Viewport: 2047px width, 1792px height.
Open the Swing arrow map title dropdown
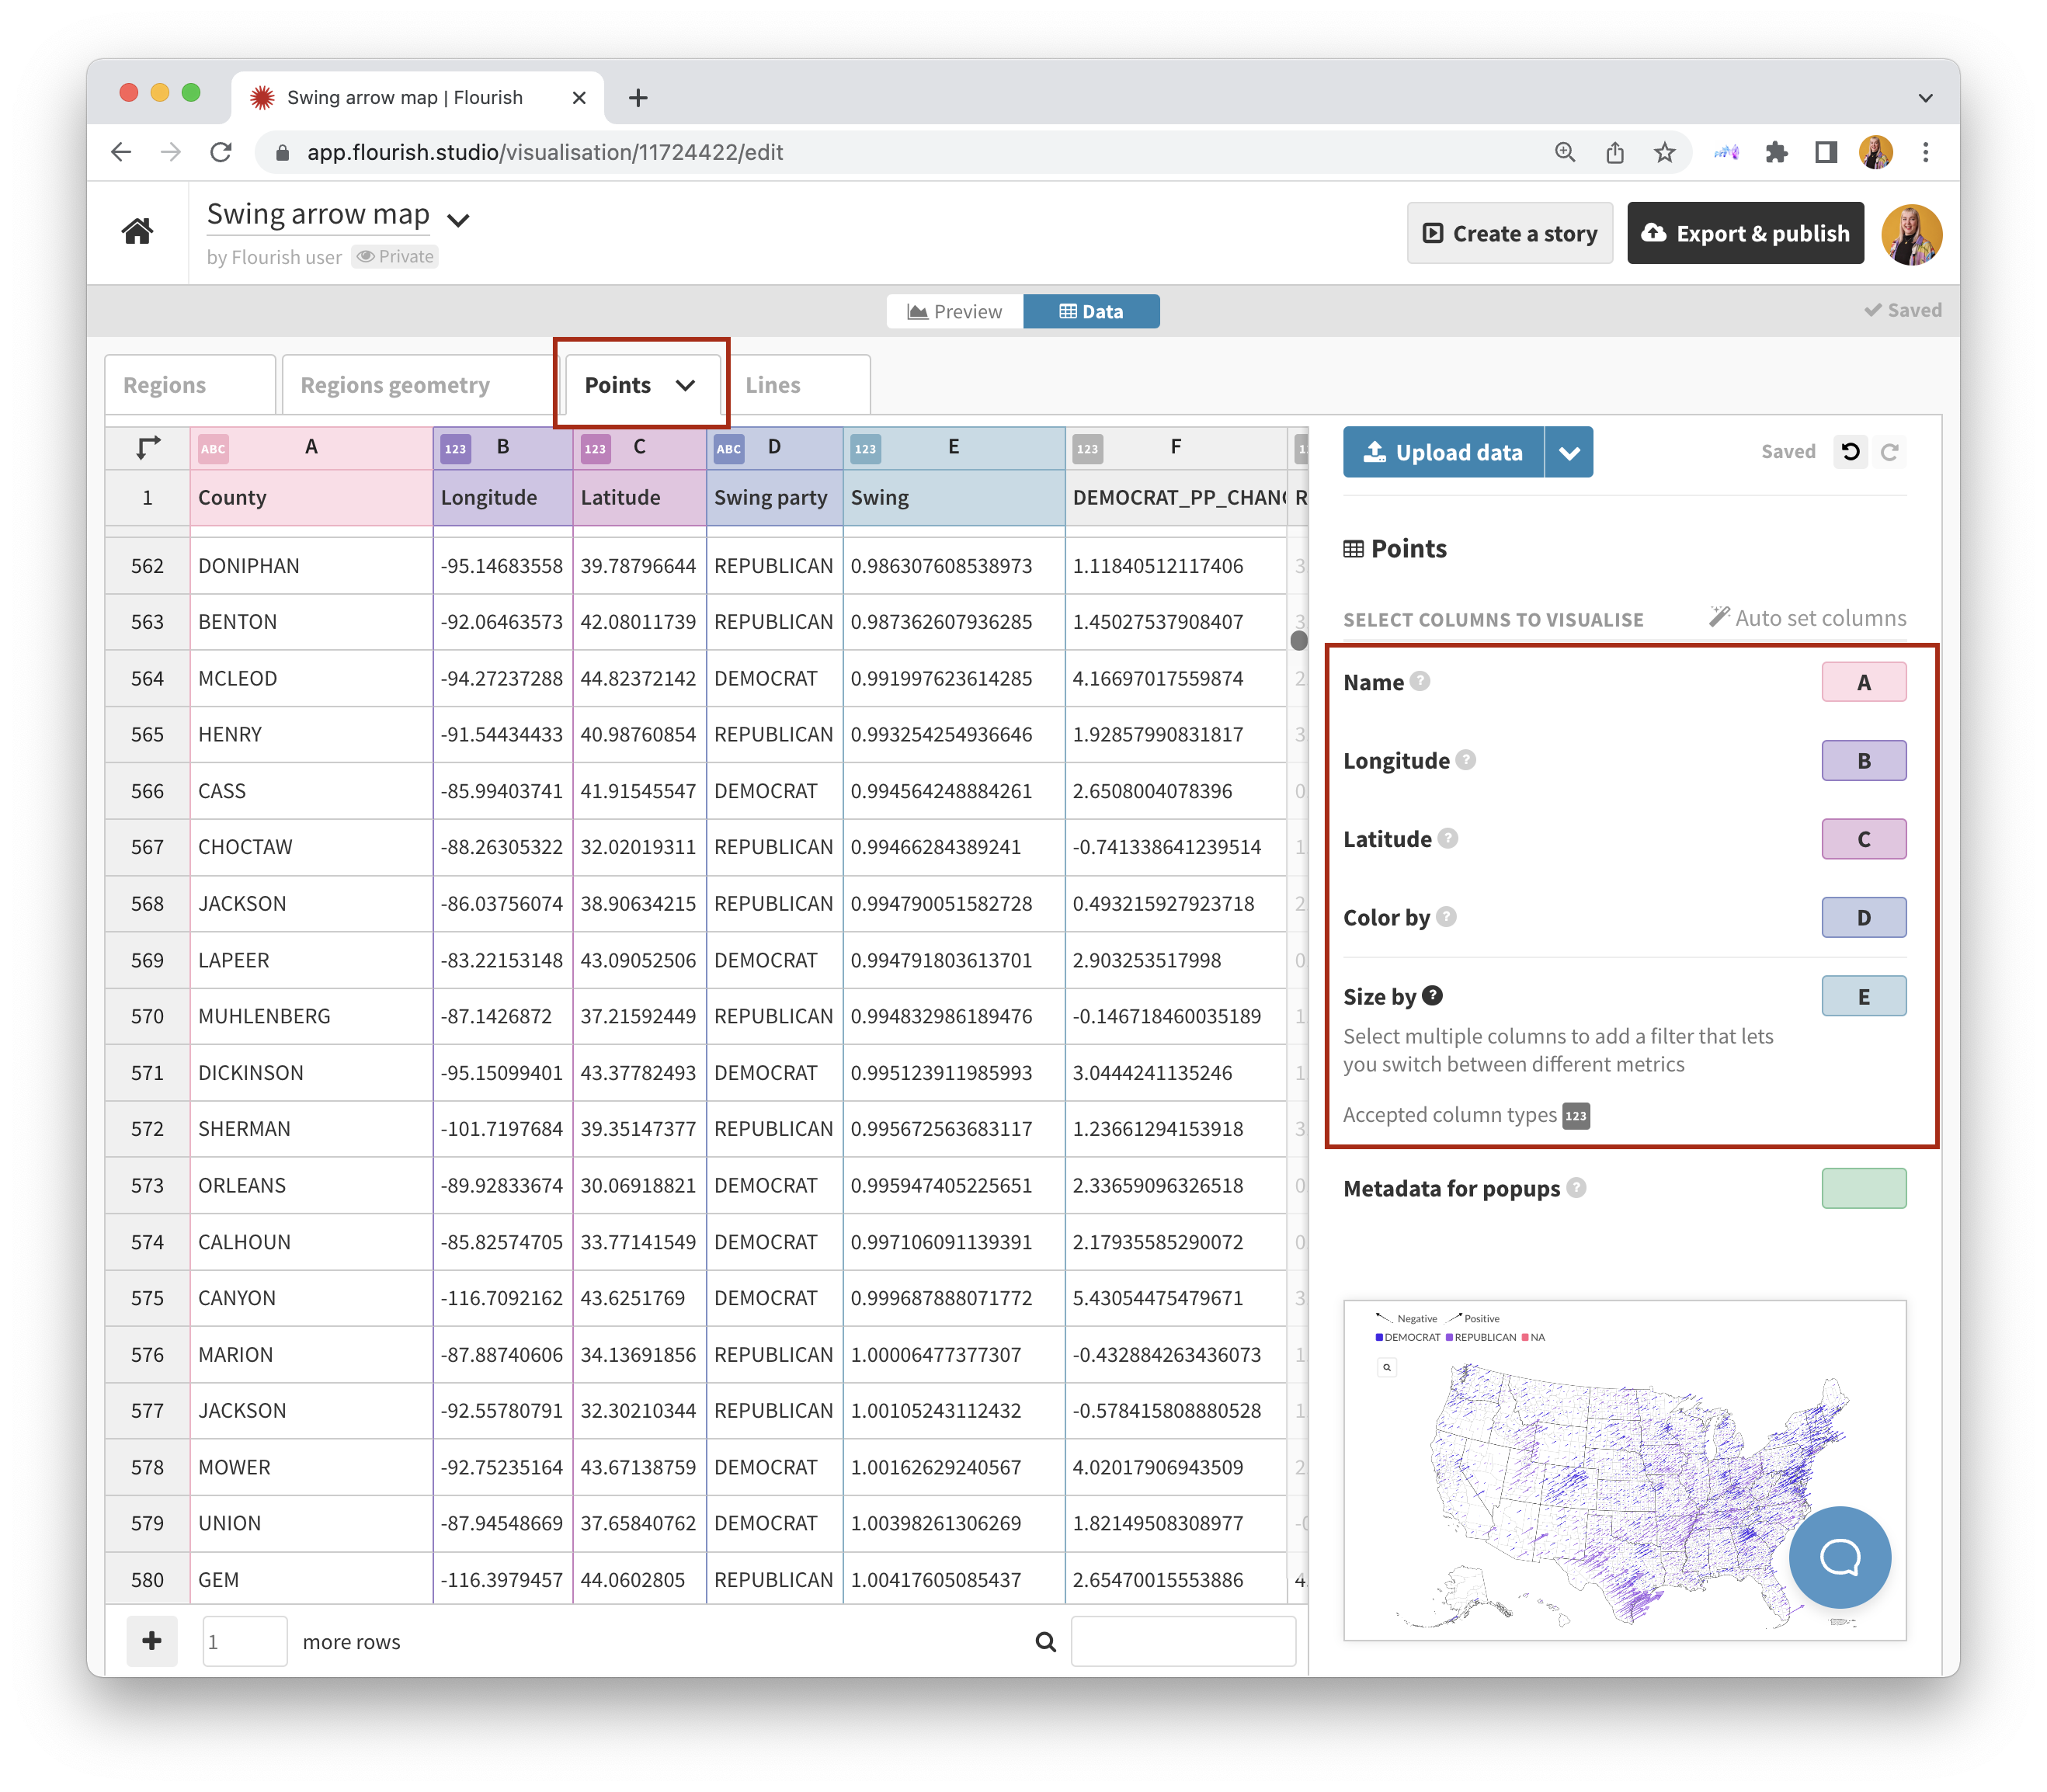click(458, 219)
